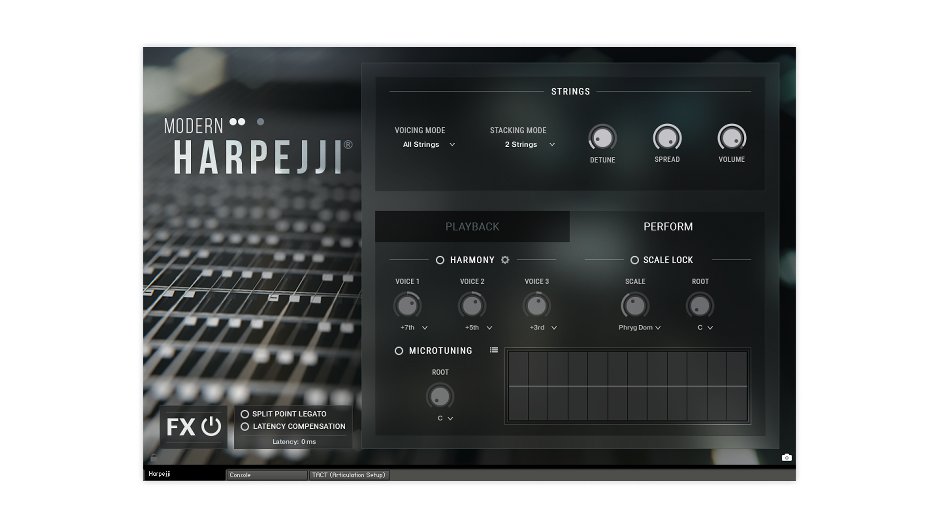
Task: Open the Phryg Dom scale dropdown
Action: coord(639,328)
